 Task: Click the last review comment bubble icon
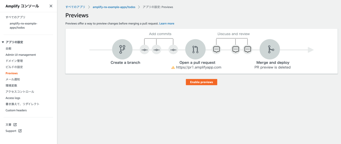click(248, 49)
